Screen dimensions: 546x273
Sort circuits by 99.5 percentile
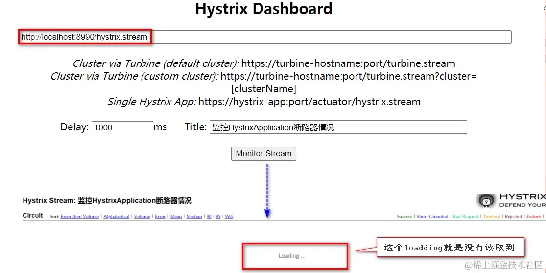[x=229, y=216]
